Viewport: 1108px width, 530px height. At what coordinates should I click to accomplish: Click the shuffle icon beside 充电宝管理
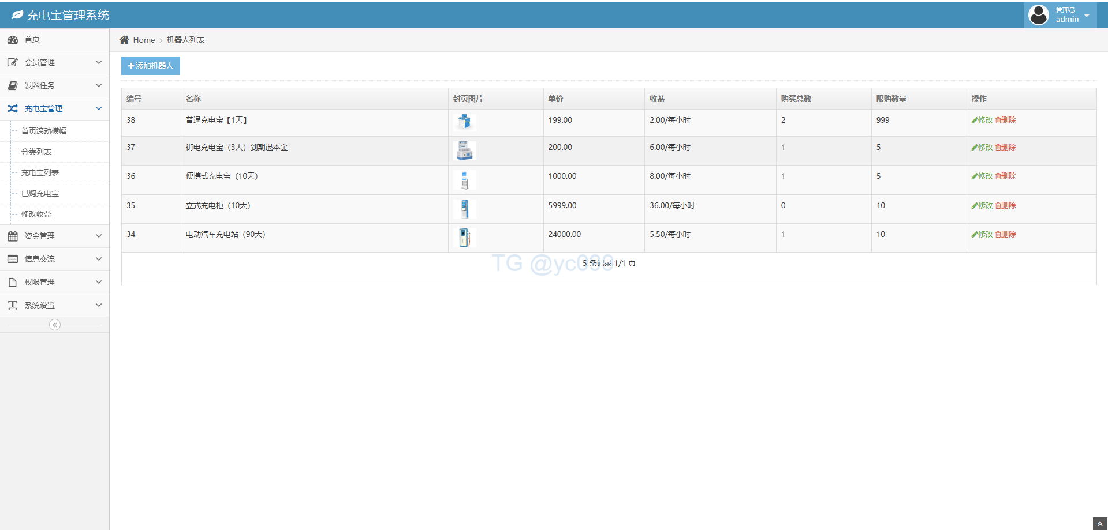point(13,108)
